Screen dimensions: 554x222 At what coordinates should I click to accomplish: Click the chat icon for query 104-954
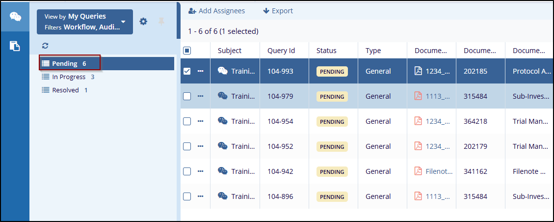[x=222, y=121]
